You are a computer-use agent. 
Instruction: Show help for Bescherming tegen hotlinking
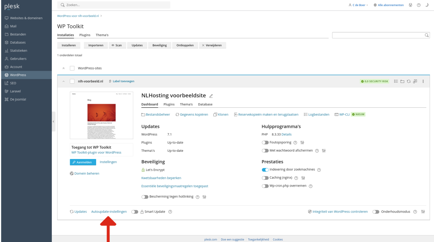pyautogui.click(x=197, y=197)
